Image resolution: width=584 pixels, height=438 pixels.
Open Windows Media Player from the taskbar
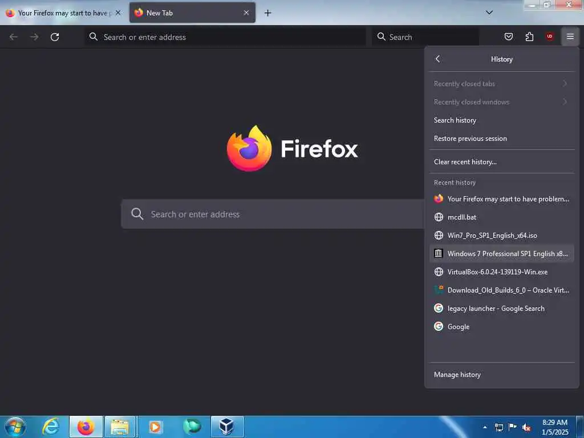[x=155, y=427]
